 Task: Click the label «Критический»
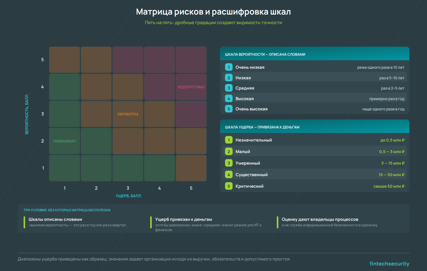tap(249, 186)
